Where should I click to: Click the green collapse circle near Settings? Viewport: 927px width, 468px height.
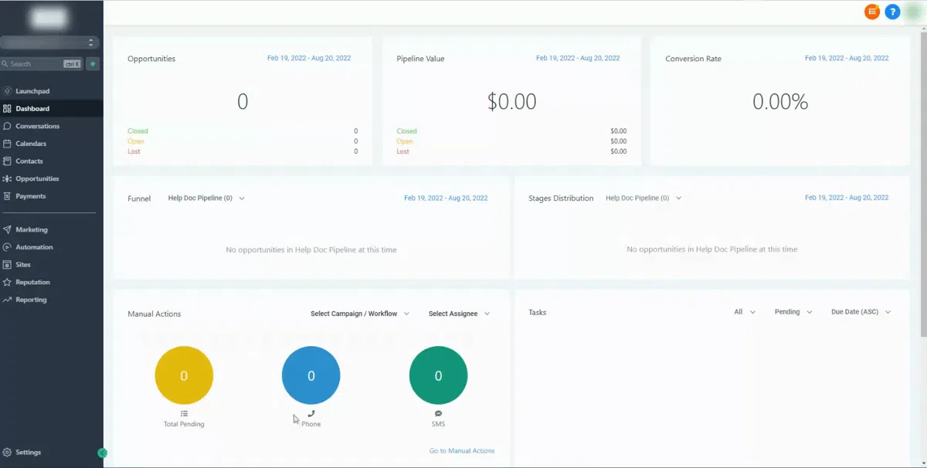[102, 453]
